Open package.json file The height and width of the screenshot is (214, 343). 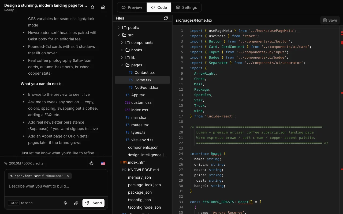pyautogui.click(x=142, y=192)
